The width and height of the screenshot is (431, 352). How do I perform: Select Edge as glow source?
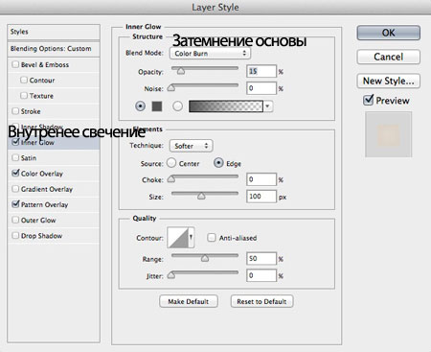(218, 163)
